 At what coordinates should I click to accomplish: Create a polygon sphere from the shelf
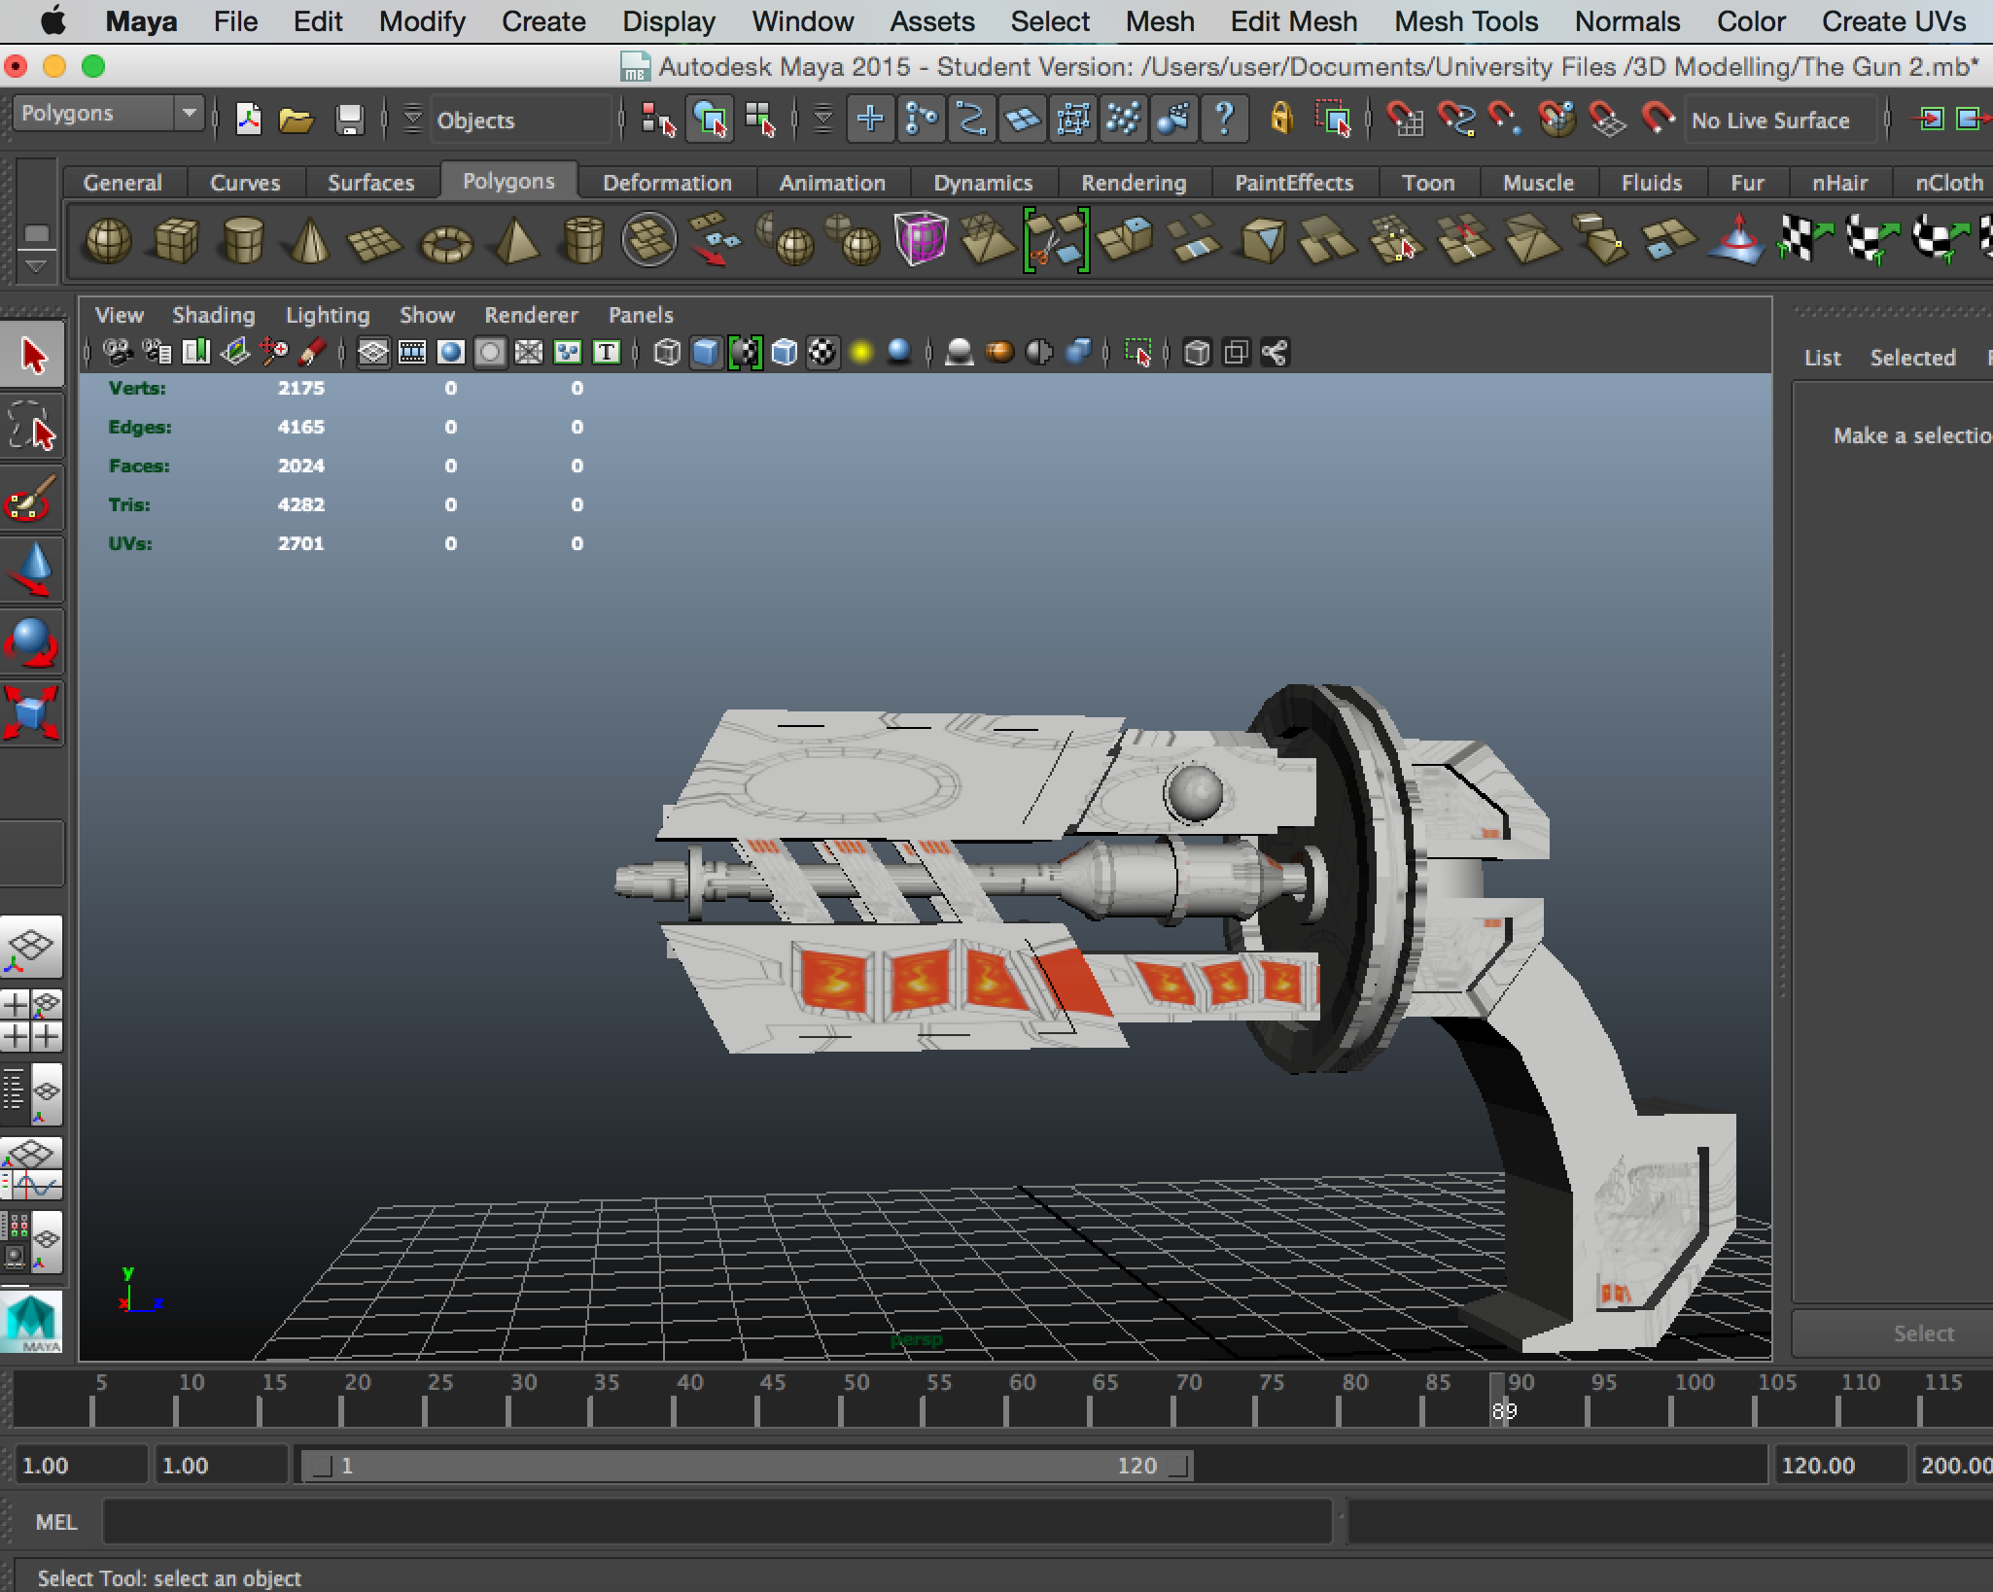[x=108, y=240]
